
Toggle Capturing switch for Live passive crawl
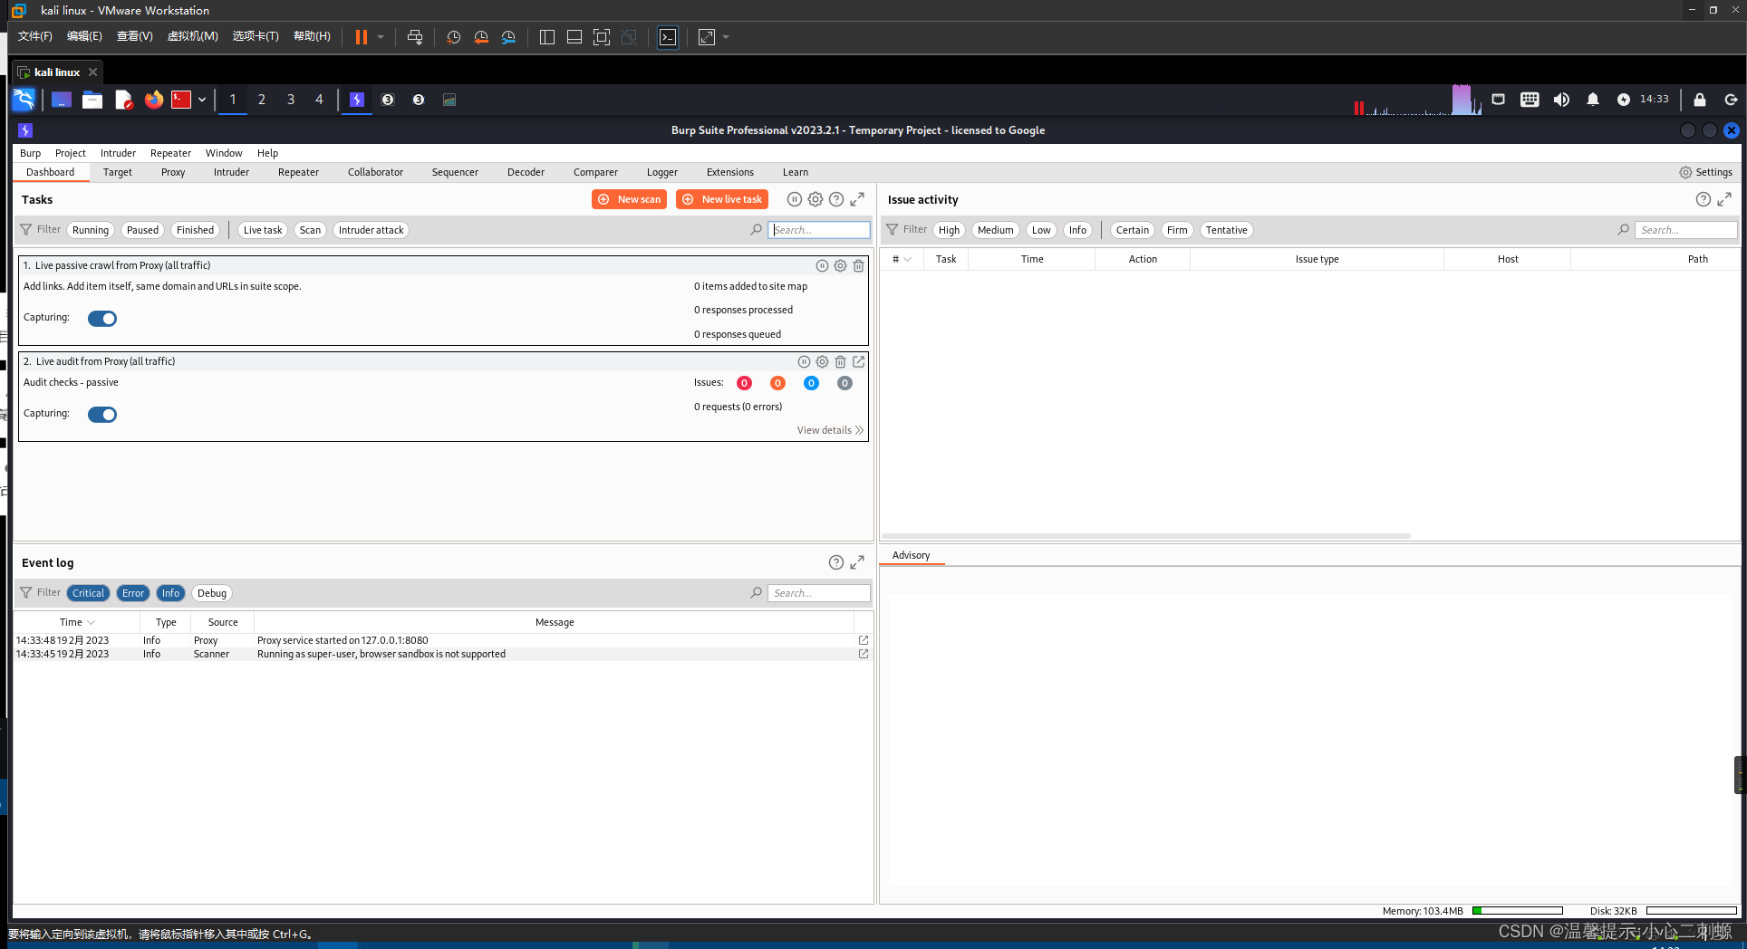pos(102,319)
